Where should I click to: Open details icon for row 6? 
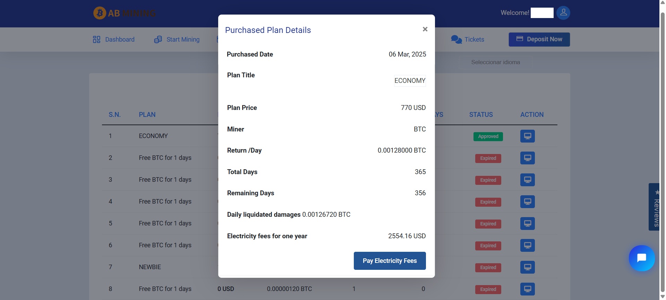click(527, 246)
